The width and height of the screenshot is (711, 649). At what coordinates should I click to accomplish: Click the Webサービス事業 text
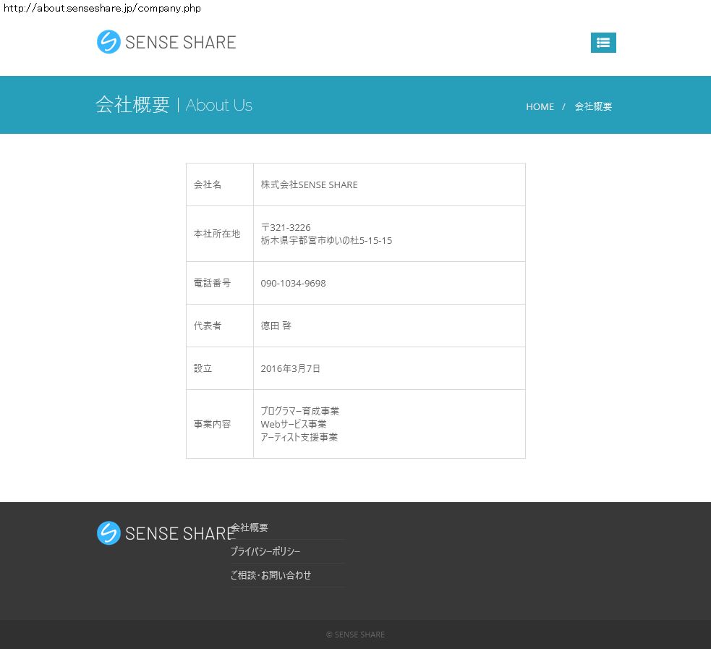294,424
